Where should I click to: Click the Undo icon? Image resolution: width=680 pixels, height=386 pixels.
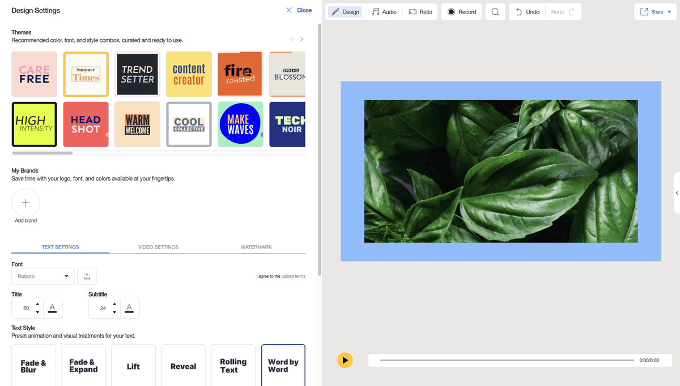click(x=518, y=11)
